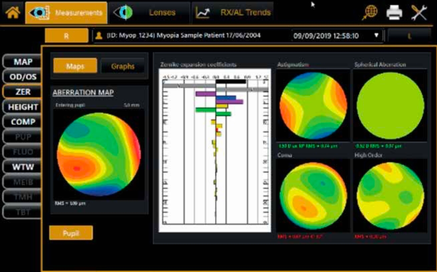Open the MAP side button
The width and height of the screenshot is (437, 272).
(22, 62)
